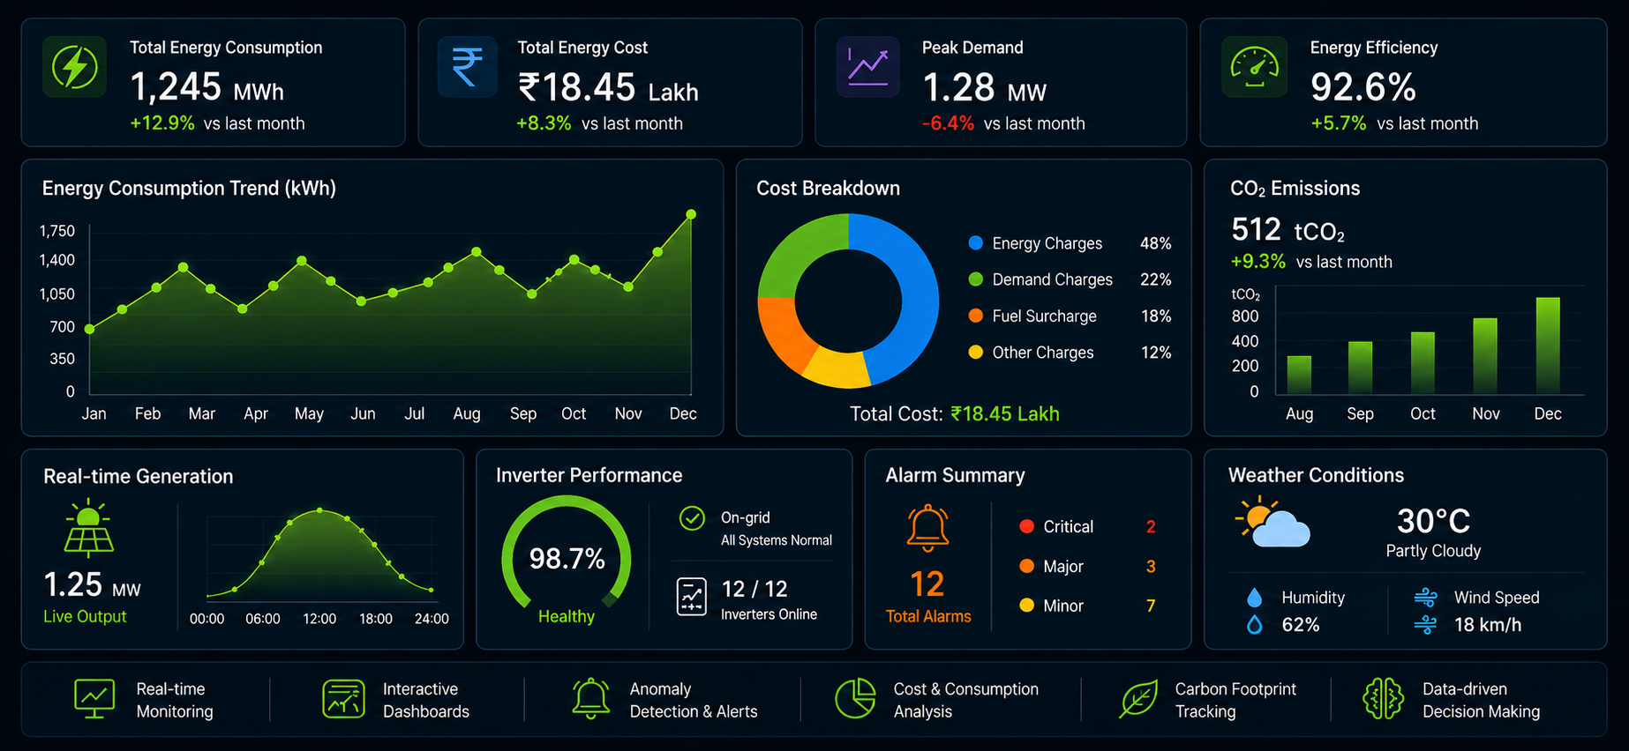
Task: Click the Carbon Footprint leaf icon
Action: click(1139, 699)
